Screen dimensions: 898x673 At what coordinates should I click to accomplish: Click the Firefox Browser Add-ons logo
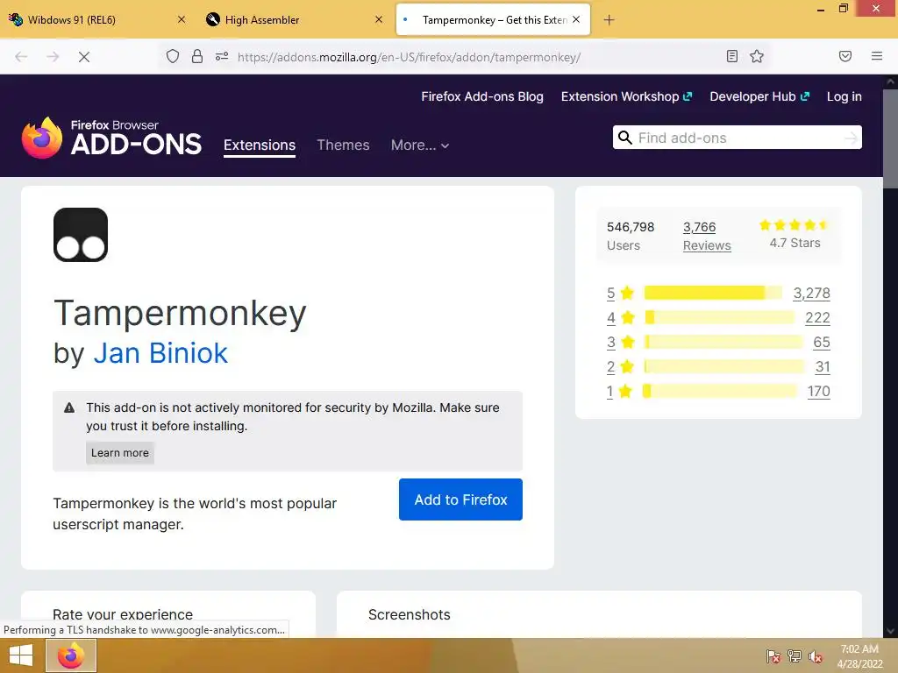(111, 138)
